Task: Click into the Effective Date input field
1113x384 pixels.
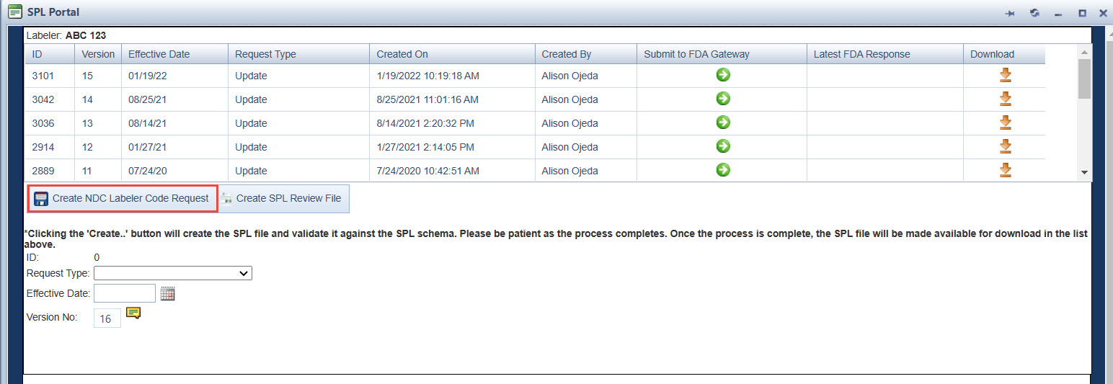Action: point(125,293)
